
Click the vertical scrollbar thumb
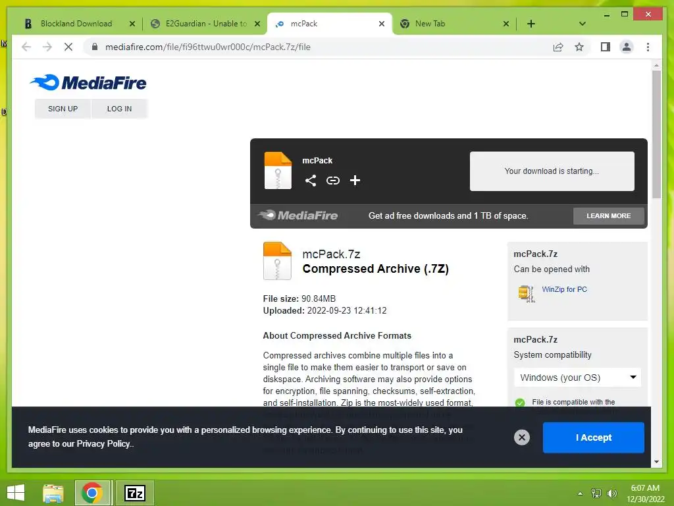coord(656,134)
